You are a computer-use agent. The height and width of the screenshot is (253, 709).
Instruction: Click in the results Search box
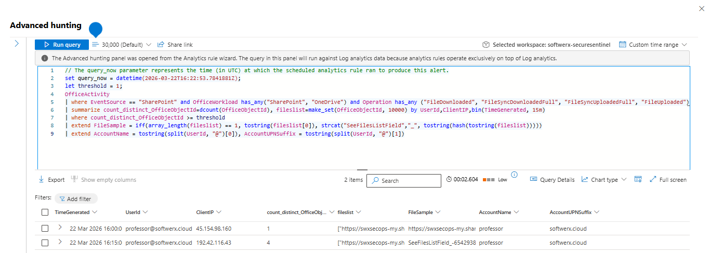pos(404,180)
